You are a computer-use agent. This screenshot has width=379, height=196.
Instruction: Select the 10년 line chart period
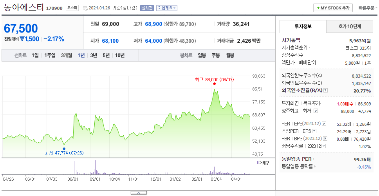tap(120, 55)
